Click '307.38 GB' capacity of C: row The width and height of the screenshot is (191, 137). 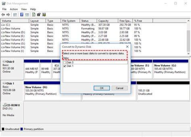tap(104, 25)
